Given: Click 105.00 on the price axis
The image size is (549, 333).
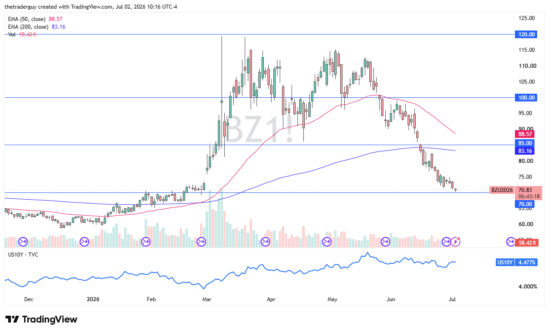Looking at the screenshot, I should (x=527, y=81).
